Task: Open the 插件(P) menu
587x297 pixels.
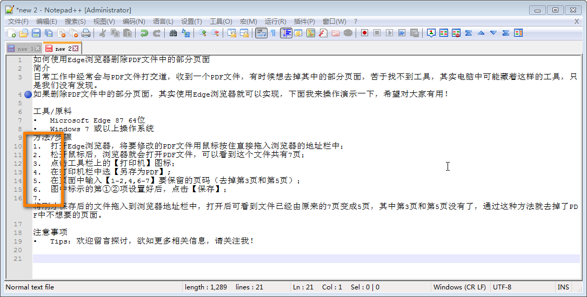Action: pyautogui.click(x=304, y=21)
